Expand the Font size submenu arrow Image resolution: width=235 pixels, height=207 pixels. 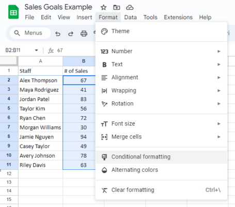pyautogui.click(x=219, y=124)
